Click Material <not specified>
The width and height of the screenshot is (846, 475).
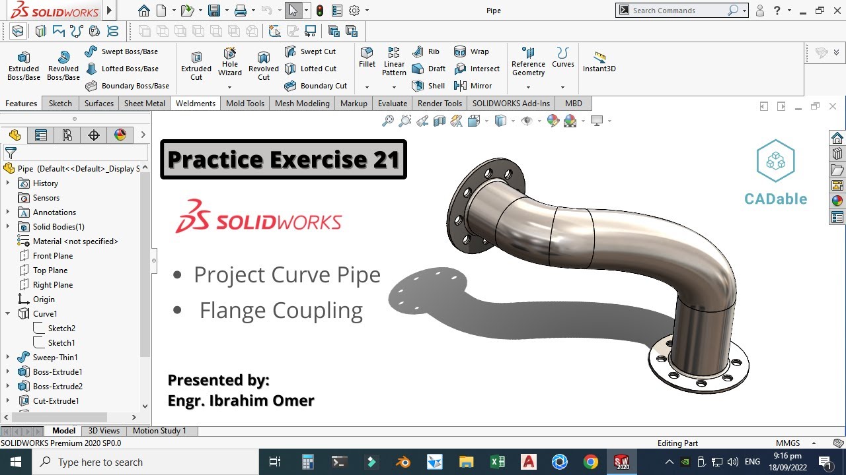pyautogui.click(x=68, y=241)
